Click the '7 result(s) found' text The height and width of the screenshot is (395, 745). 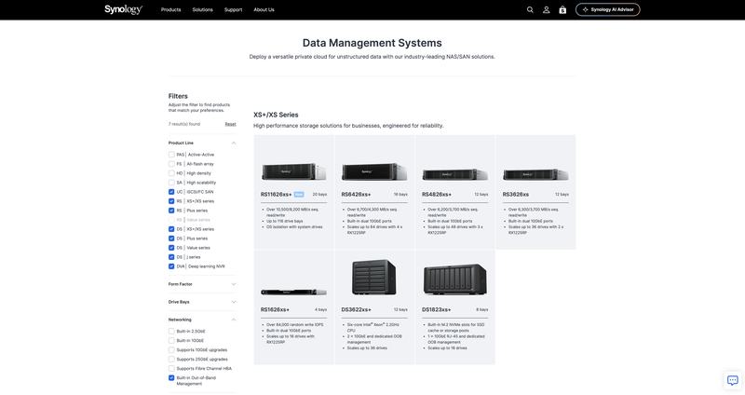tap(184, 124)
